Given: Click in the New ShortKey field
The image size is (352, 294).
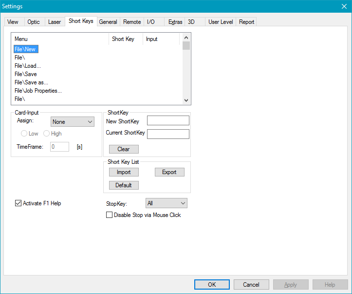Looking at the screenshot, I should 168,121.
